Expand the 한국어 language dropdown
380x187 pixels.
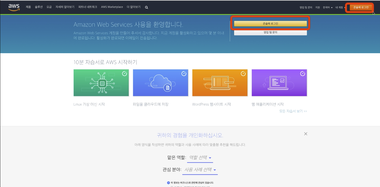click(x=328, y=7)
